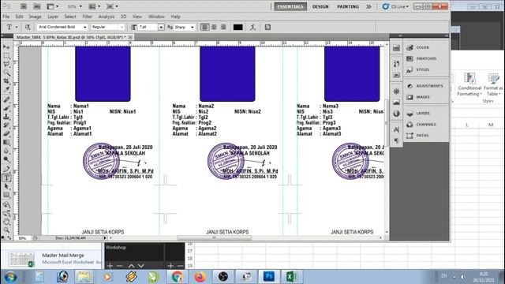Select the 3D Rotate tool
505x284 pixels.
tap(6, 204)
